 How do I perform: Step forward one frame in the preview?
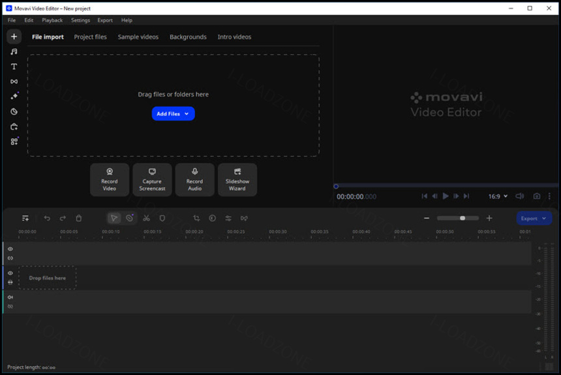pos(456,196)
